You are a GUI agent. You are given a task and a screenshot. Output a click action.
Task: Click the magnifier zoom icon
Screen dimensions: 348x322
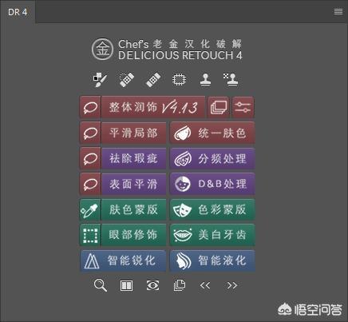101,285
